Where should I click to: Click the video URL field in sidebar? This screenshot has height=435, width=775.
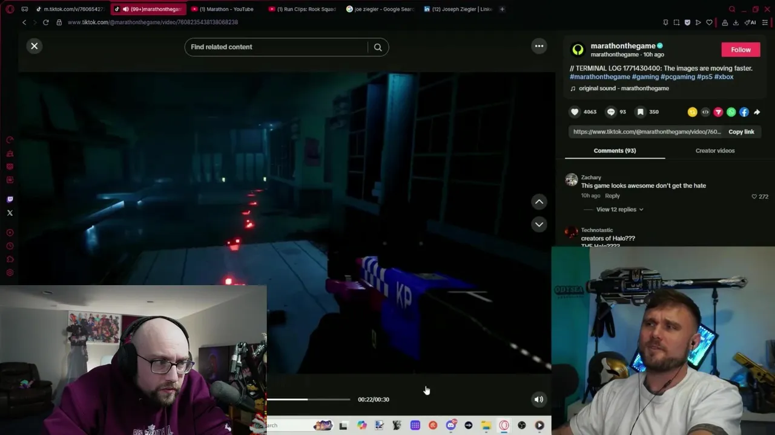click(647, 132)
